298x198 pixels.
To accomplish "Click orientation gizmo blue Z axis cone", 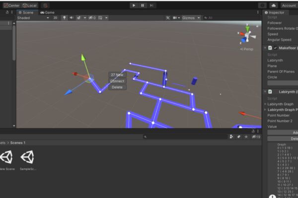I will pyautogui.click(x=243, y=40).
